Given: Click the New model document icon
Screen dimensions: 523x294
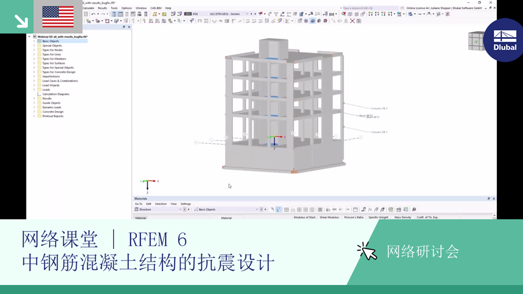Looking at the screenshot, I should (x=86, y=14).
